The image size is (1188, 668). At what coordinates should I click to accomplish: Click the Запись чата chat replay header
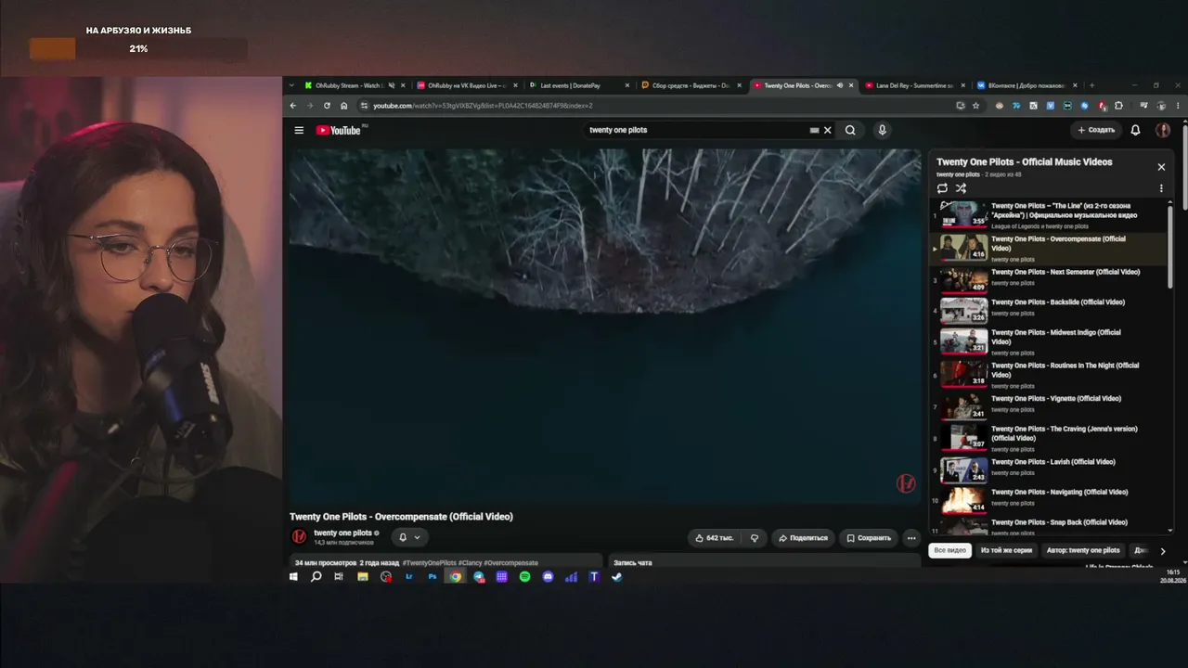[x=633, y=563]
